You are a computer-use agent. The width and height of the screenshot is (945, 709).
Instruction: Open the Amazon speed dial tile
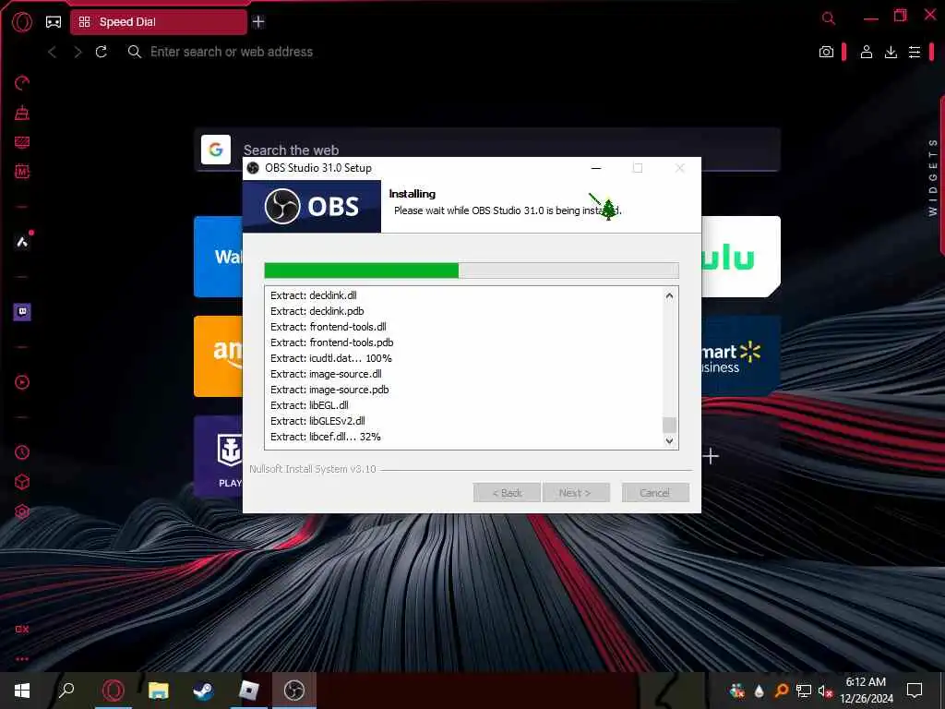[218, 356]
